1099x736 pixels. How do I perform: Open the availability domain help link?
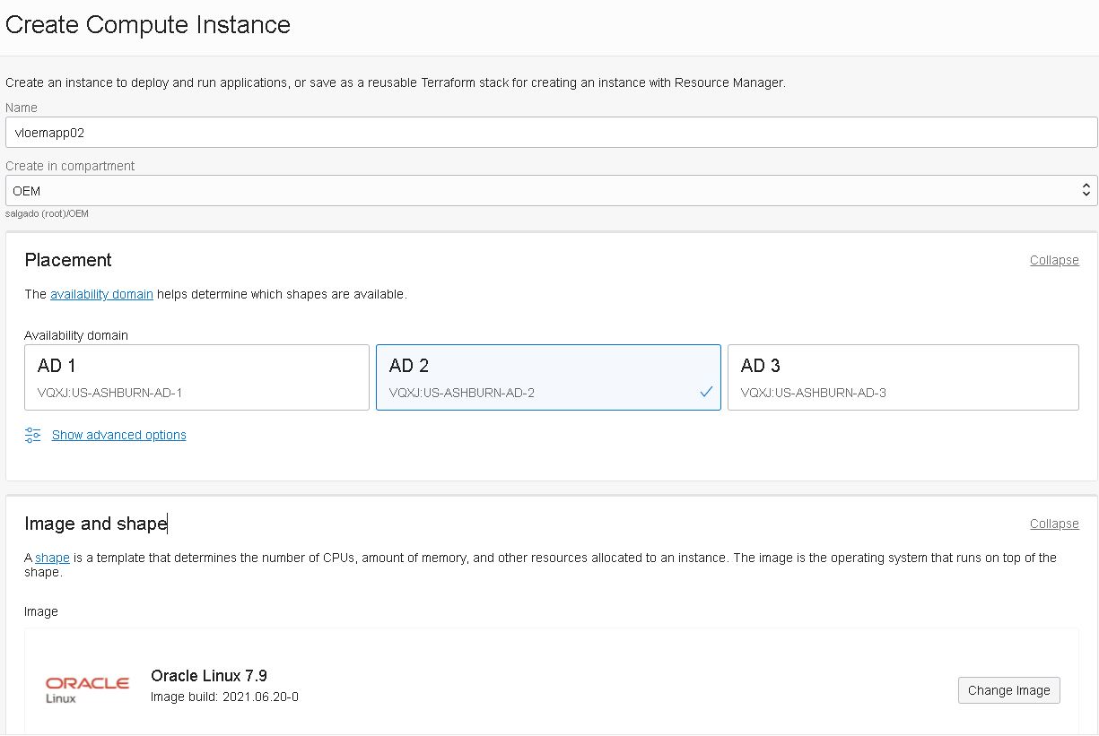tap(101, 294)
